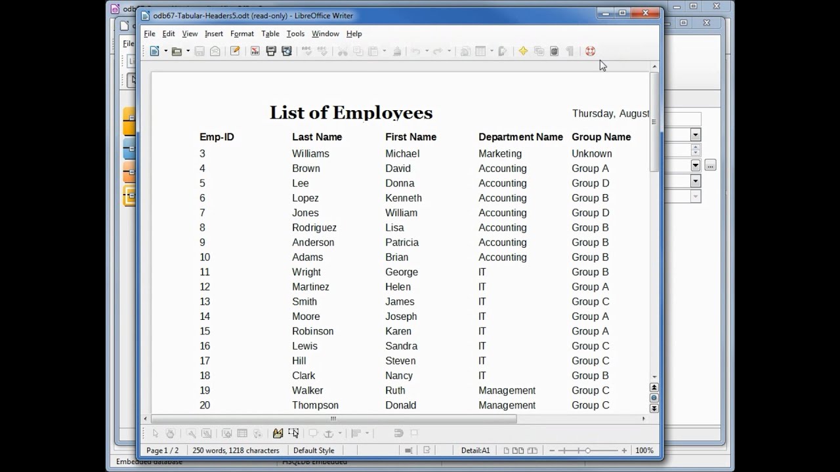Open the Table menu
Image resolution: width=840 pixels, height=472 pixels.
(270, 33)
